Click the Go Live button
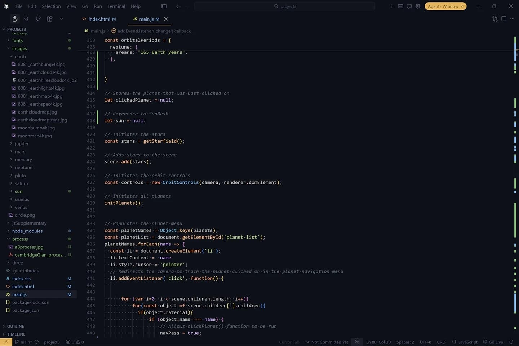The image size is (519, 346). (x=493, y=342)
